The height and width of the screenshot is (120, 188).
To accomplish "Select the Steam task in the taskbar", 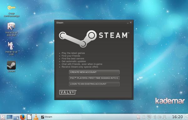I will pos(61,117).
